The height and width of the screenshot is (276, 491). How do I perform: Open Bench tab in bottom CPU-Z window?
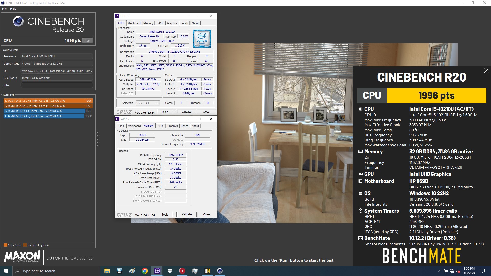184,126
